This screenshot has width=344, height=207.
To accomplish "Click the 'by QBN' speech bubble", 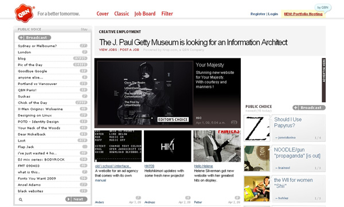I will pos(323,7).
